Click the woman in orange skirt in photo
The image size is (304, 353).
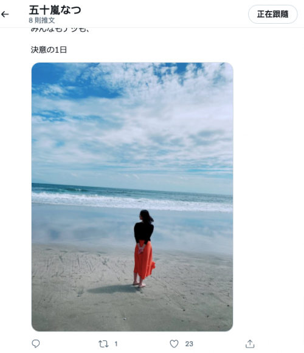click(x=143, y=248)
